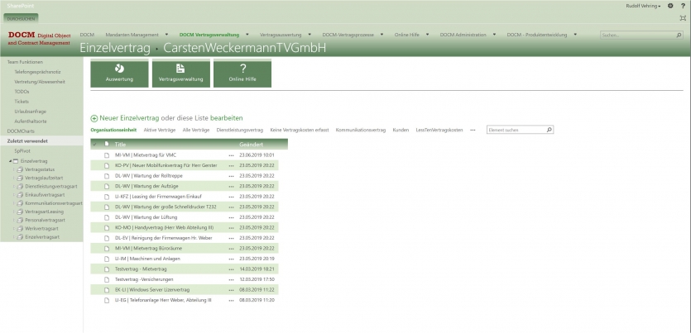Select the Kommunikationsvertrag view

click(361, 131)
